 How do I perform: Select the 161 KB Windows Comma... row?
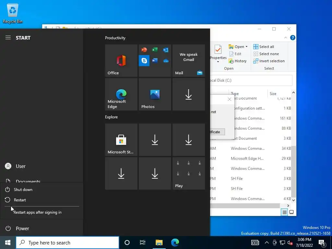tap(263, 118)
